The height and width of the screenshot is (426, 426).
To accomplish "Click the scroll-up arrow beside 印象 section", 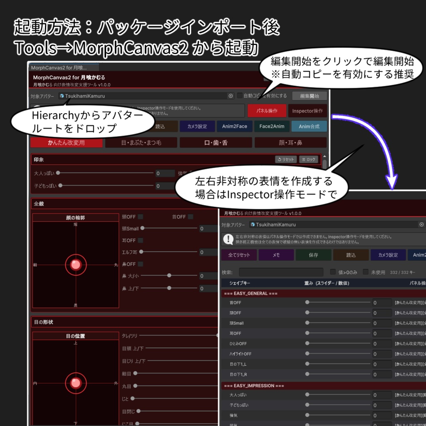I will 324,156.
